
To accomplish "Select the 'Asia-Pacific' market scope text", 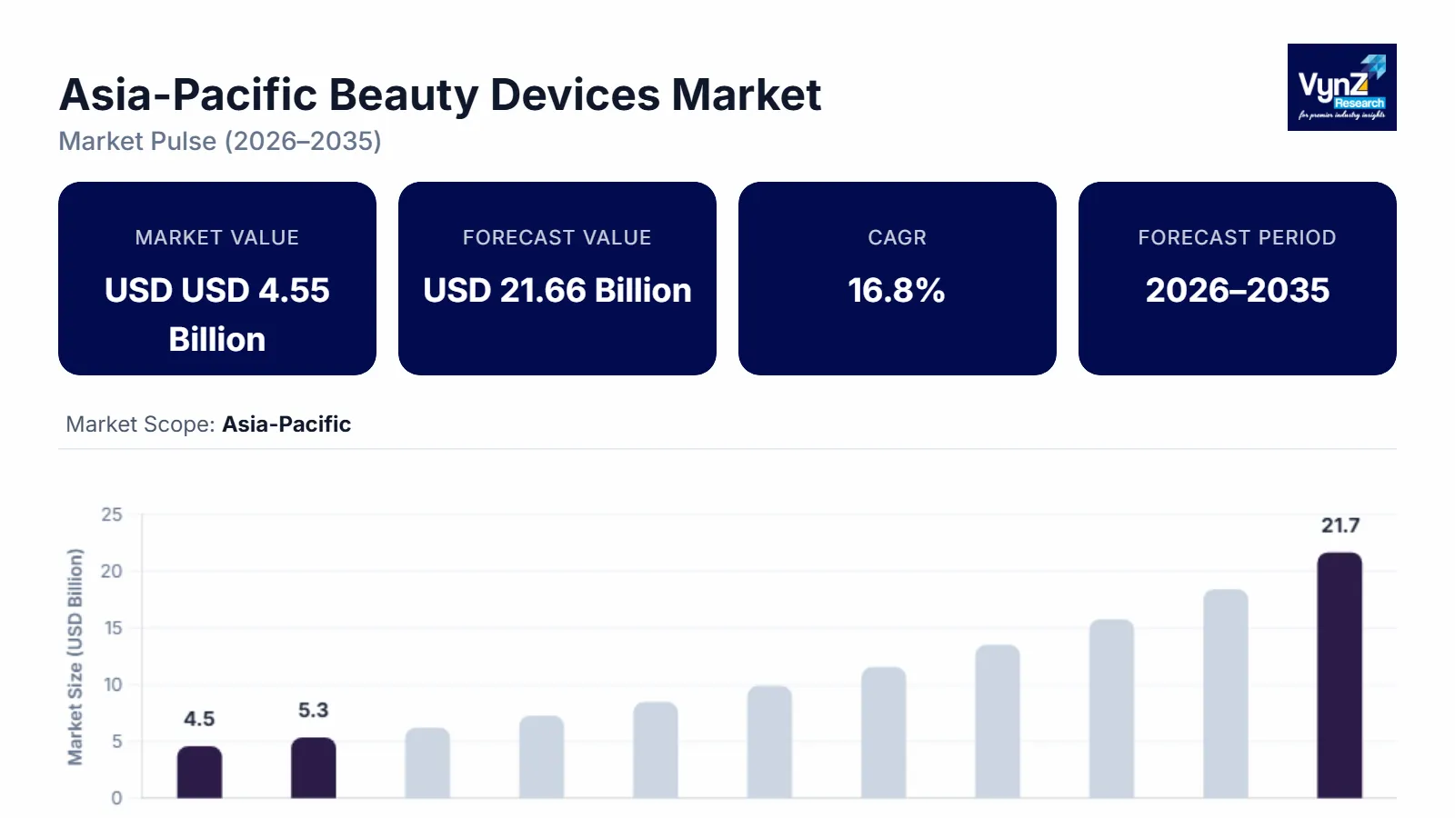I will click(286, 424).
